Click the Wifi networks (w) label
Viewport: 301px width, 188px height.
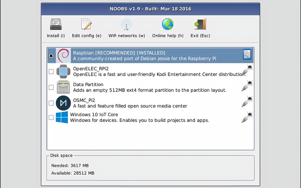point(127,36)
